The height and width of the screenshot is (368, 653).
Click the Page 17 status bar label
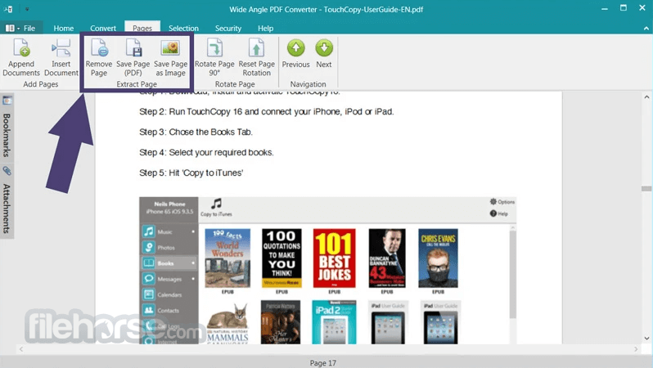coord(322,363)
